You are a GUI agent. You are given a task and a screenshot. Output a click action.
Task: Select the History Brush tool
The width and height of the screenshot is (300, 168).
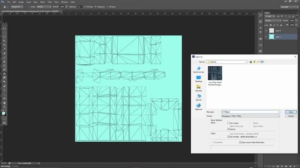[4, 66]
